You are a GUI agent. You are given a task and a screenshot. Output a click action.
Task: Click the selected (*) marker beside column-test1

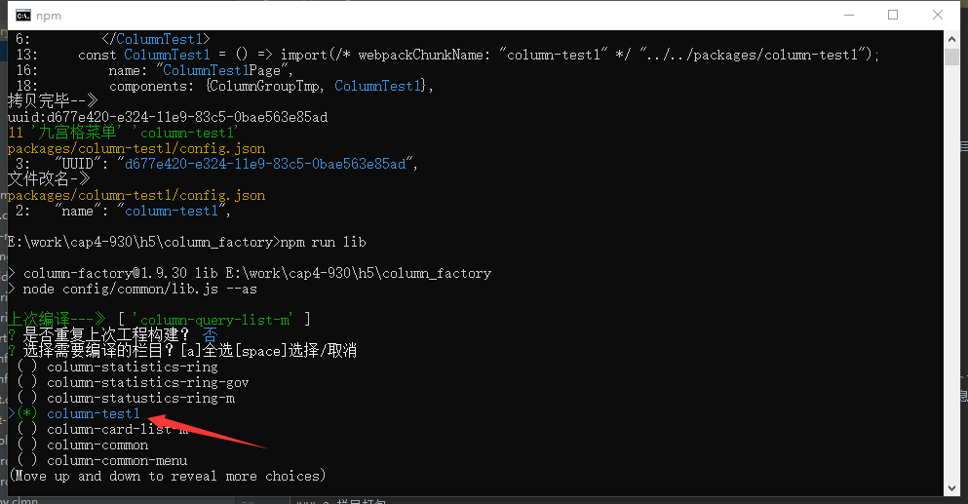(x=27, y=414)
